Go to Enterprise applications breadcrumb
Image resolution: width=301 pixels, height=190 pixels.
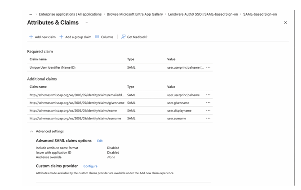click(x=70, y=14)
